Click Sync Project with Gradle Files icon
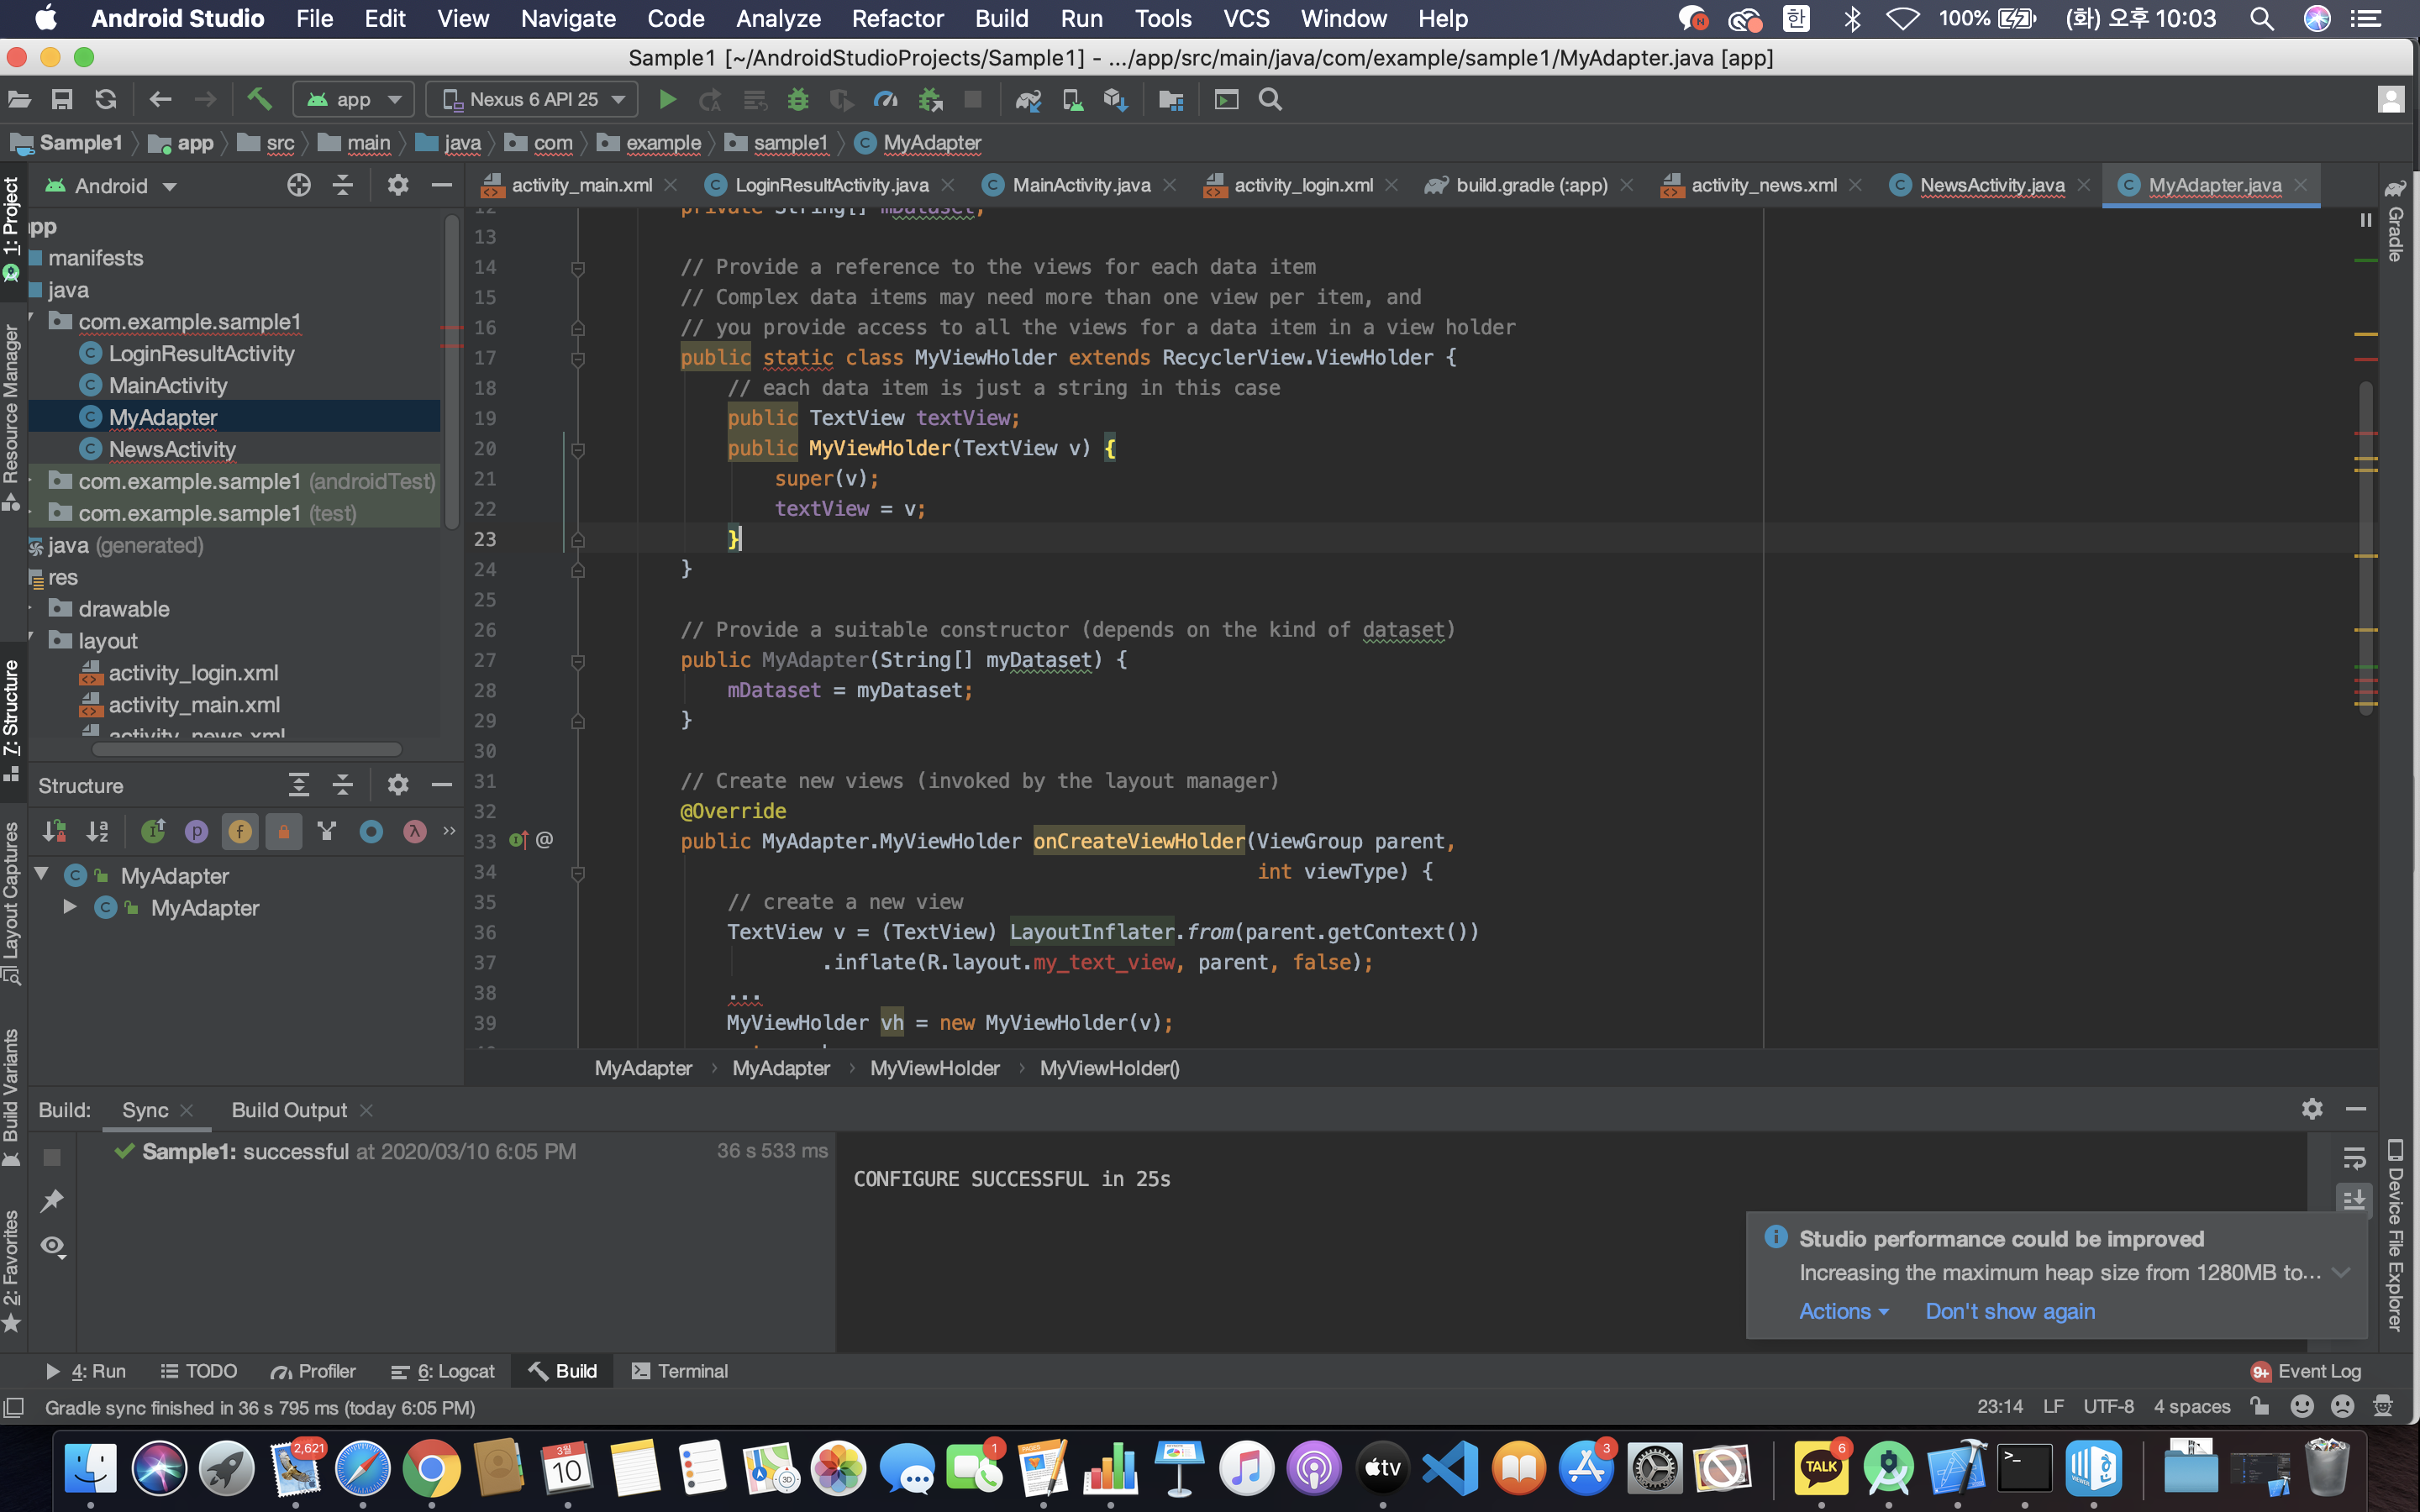The height and width of the screenshot is (1512, 2420). pyautogui.click(x=1028, y=99)
